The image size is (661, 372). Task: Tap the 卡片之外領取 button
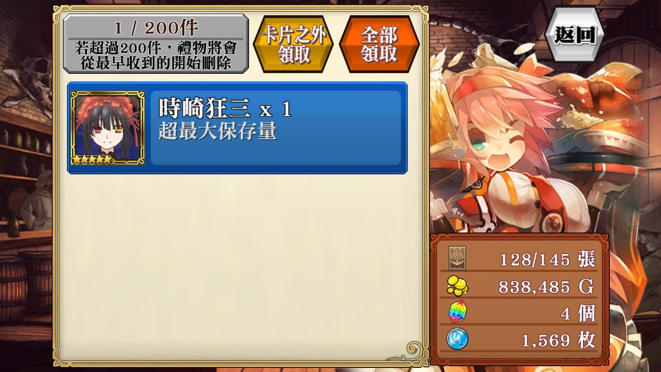[x=293, y=44]
